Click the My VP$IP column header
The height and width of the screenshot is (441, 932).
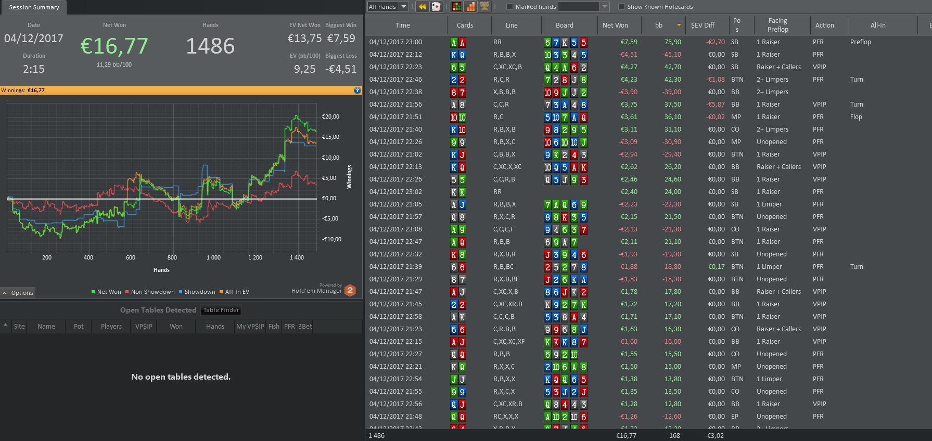tap(250, 327)
